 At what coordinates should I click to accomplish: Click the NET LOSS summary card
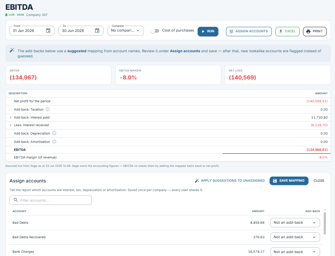pos(278,75)
